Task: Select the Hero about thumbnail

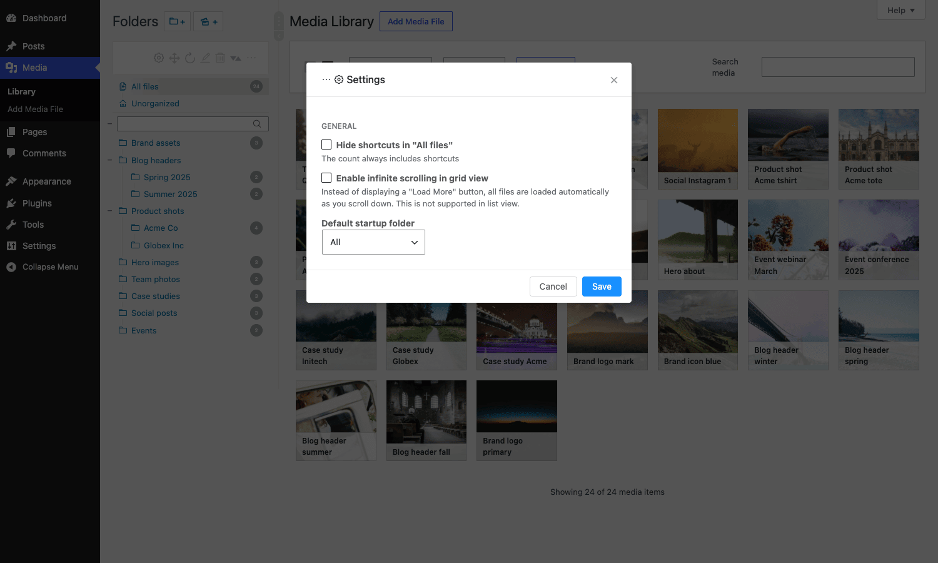Action: 698,240
